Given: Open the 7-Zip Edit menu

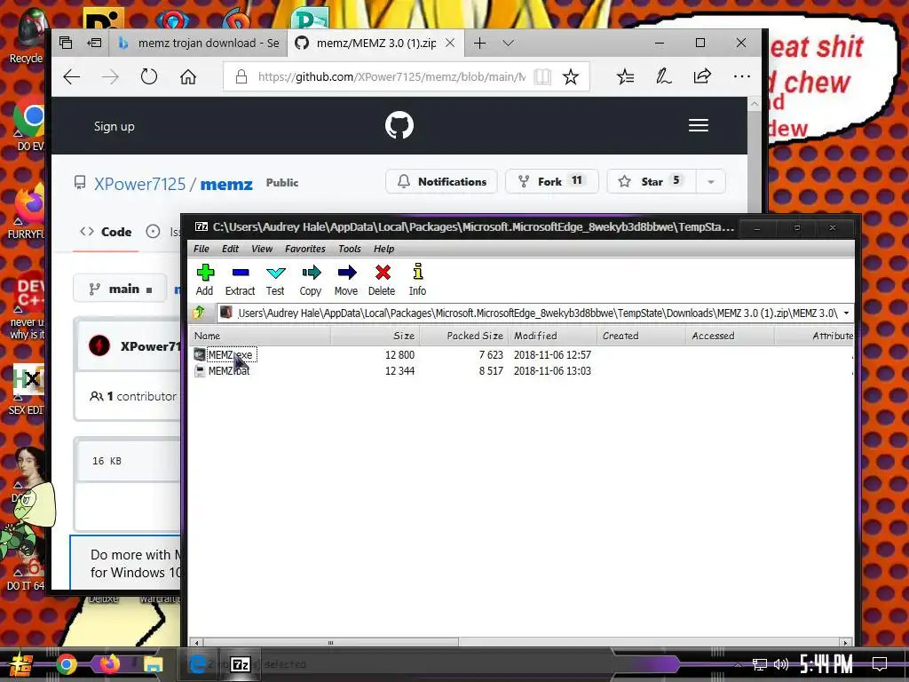Looking at the screenshot, I should tap(230, 249).
